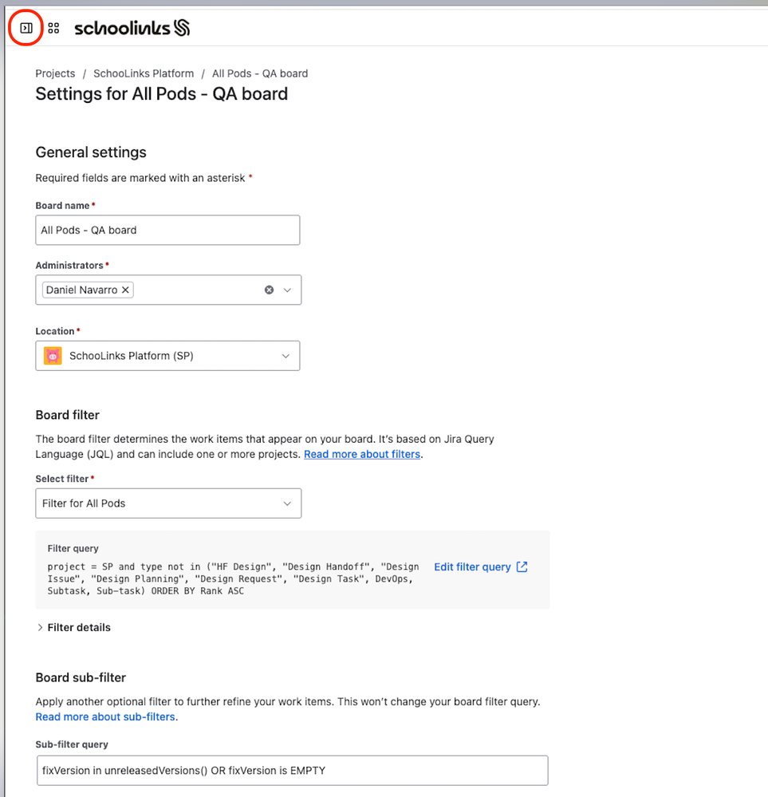Open the Select filter dropdown
This screenshot has height=797, width=768.
coord(168,503)
